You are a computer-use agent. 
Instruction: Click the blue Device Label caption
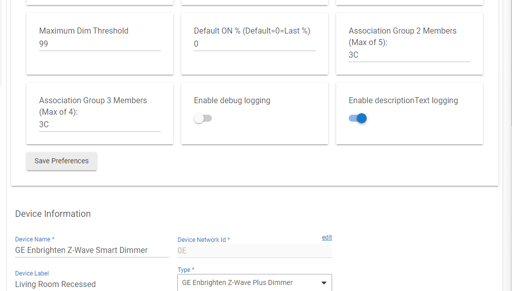click(32, 273)
